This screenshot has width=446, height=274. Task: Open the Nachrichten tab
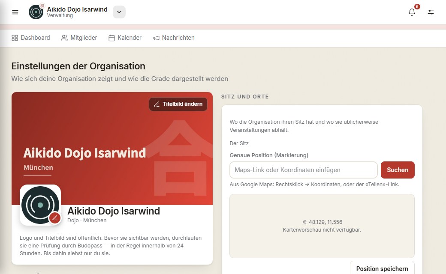(174, 38)
